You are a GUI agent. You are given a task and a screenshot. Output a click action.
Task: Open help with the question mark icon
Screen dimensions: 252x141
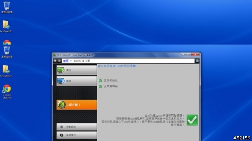pyautogui.click(x=197, y=61)
